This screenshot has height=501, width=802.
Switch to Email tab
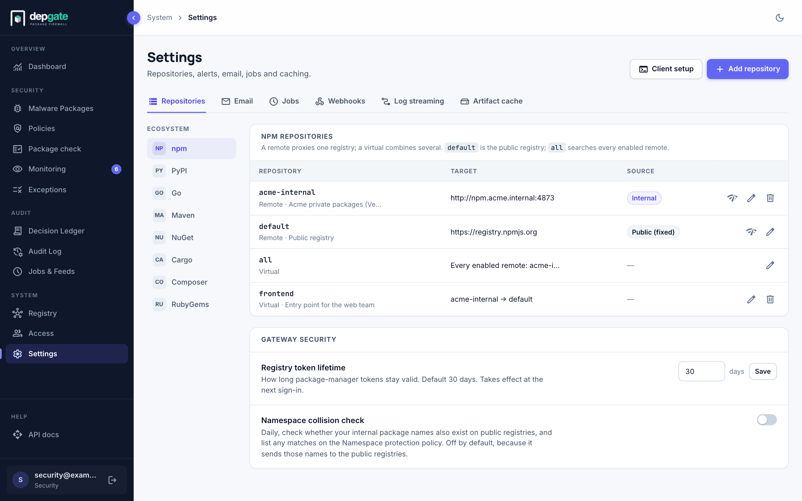coord(237,101)
